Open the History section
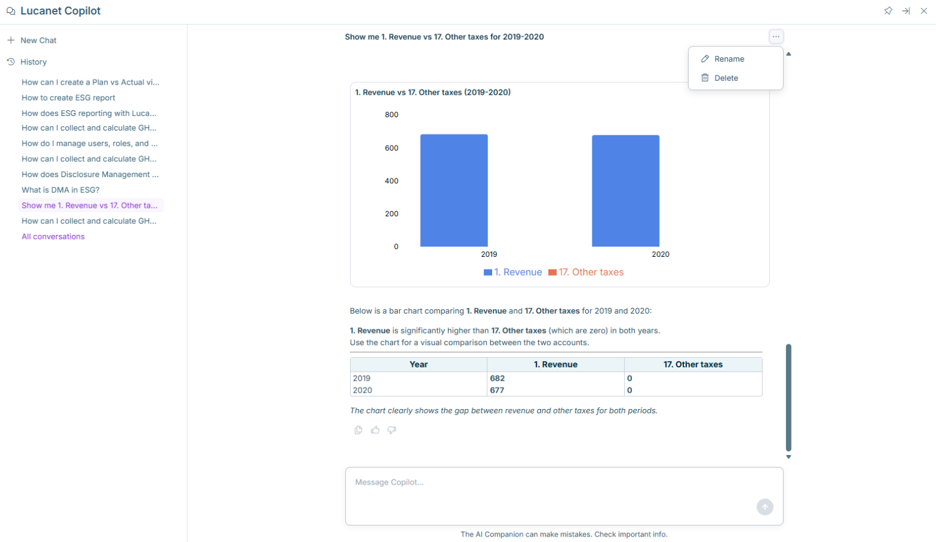 (34, 62)
